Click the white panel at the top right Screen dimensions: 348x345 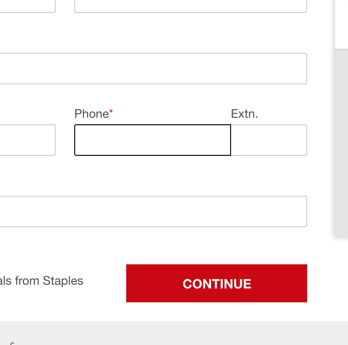click(x=341, y=23)
